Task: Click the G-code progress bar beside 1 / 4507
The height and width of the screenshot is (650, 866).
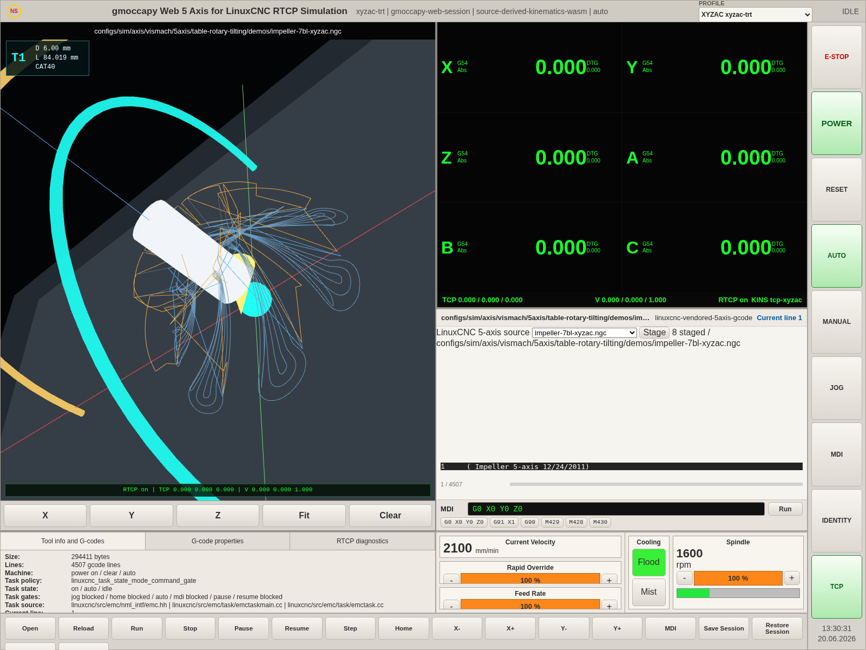Action: coord(656,484)
